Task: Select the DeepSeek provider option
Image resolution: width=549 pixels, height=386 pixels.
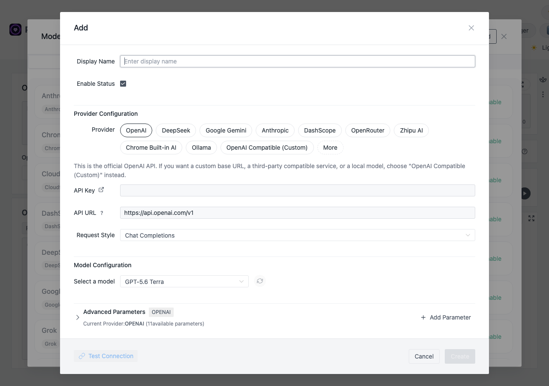Action: click(x=176, y=130)
